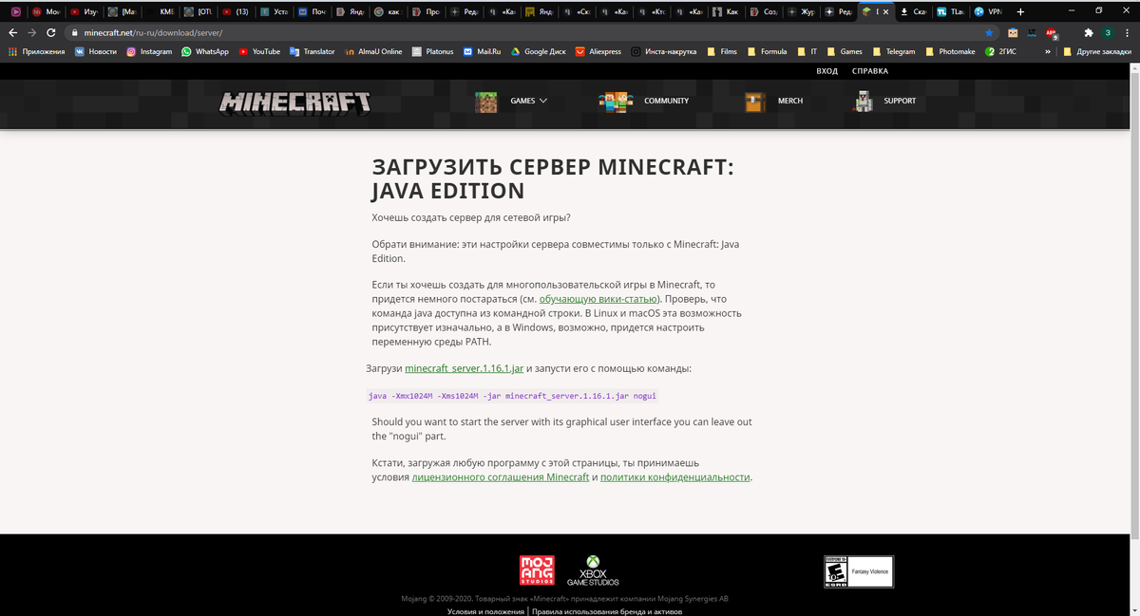Open the Games bookmark folder

point(845,51)
